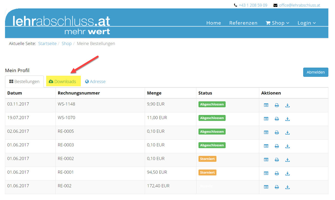Select the phone icon in the header
The width and height of the screenshot is (335, 200).
tap(235, 5)
